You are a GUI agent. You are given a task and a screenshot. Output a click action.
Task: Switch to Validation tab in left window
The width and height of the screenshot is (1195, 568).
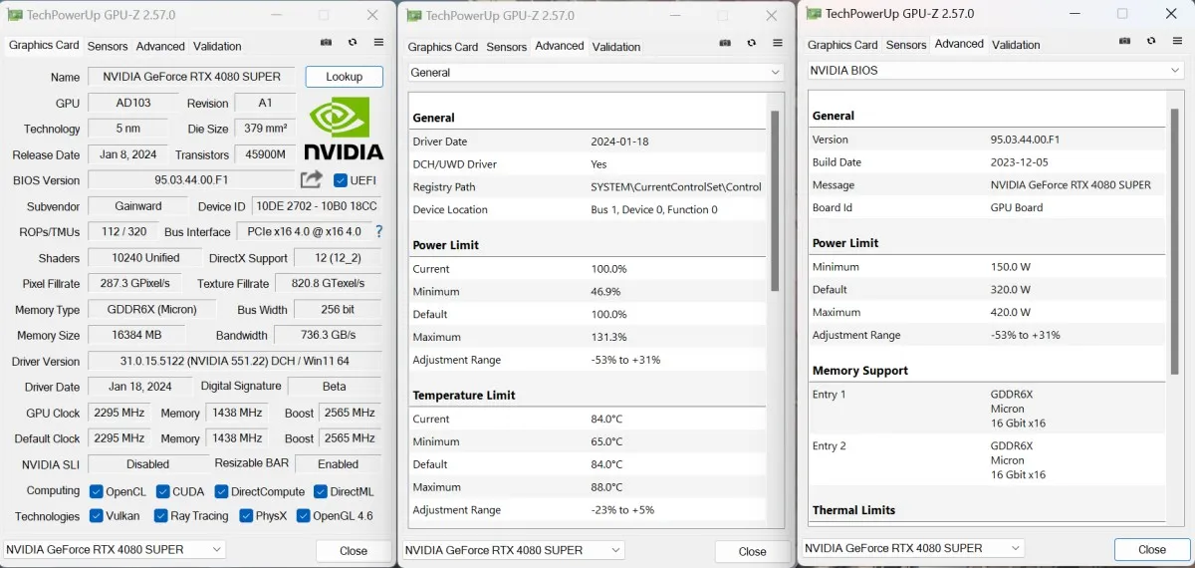[217, 46]
